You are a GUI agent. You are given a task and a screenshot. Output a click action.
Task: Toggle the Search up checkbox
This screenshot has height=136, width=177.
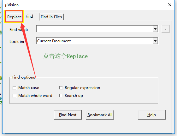point(61,96)
